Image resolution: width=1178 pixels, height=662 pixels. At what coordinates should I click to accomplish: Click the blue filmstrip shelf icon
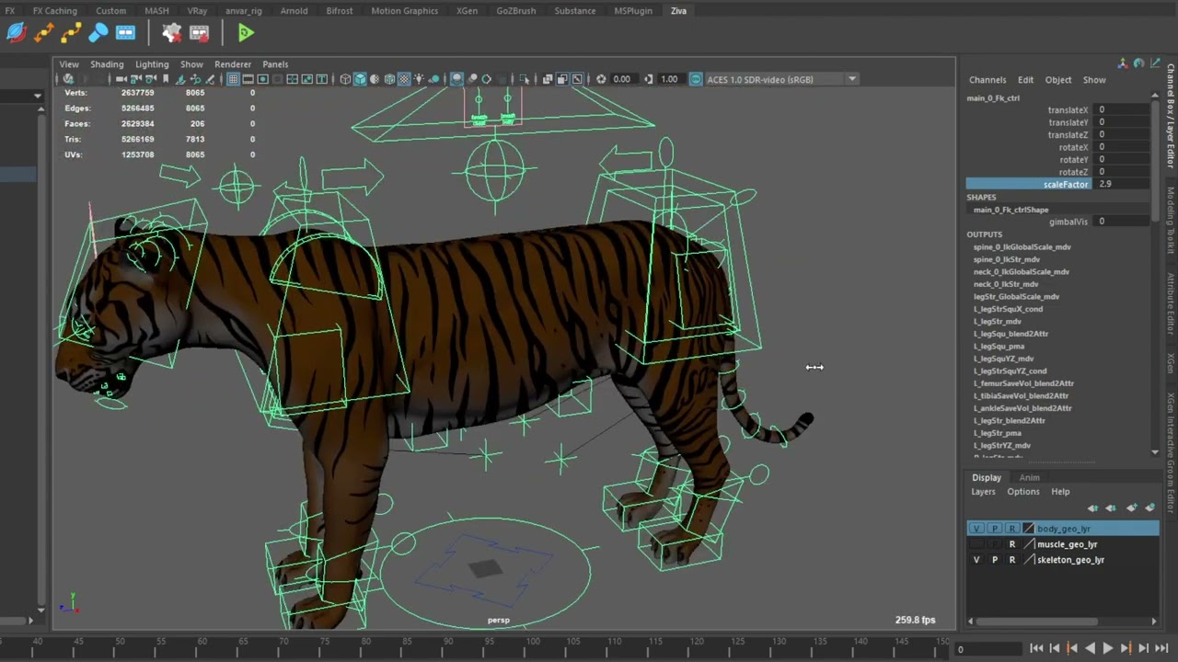point(125,33)
